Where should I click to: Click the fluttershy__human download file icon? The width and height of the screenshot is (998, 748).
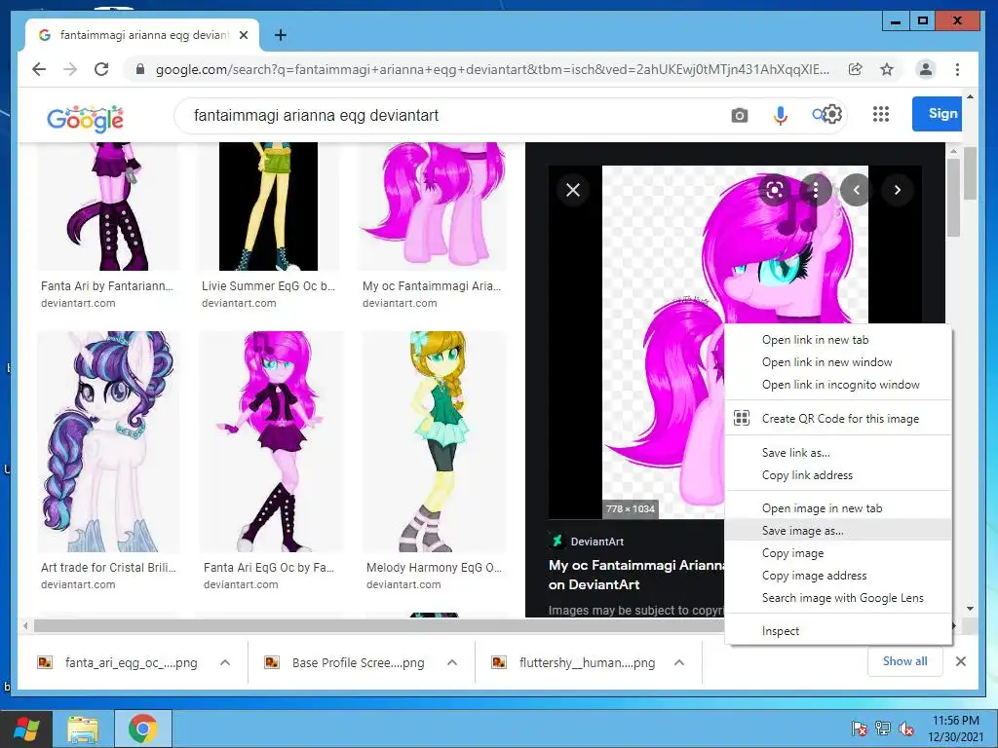coord(499,662)
